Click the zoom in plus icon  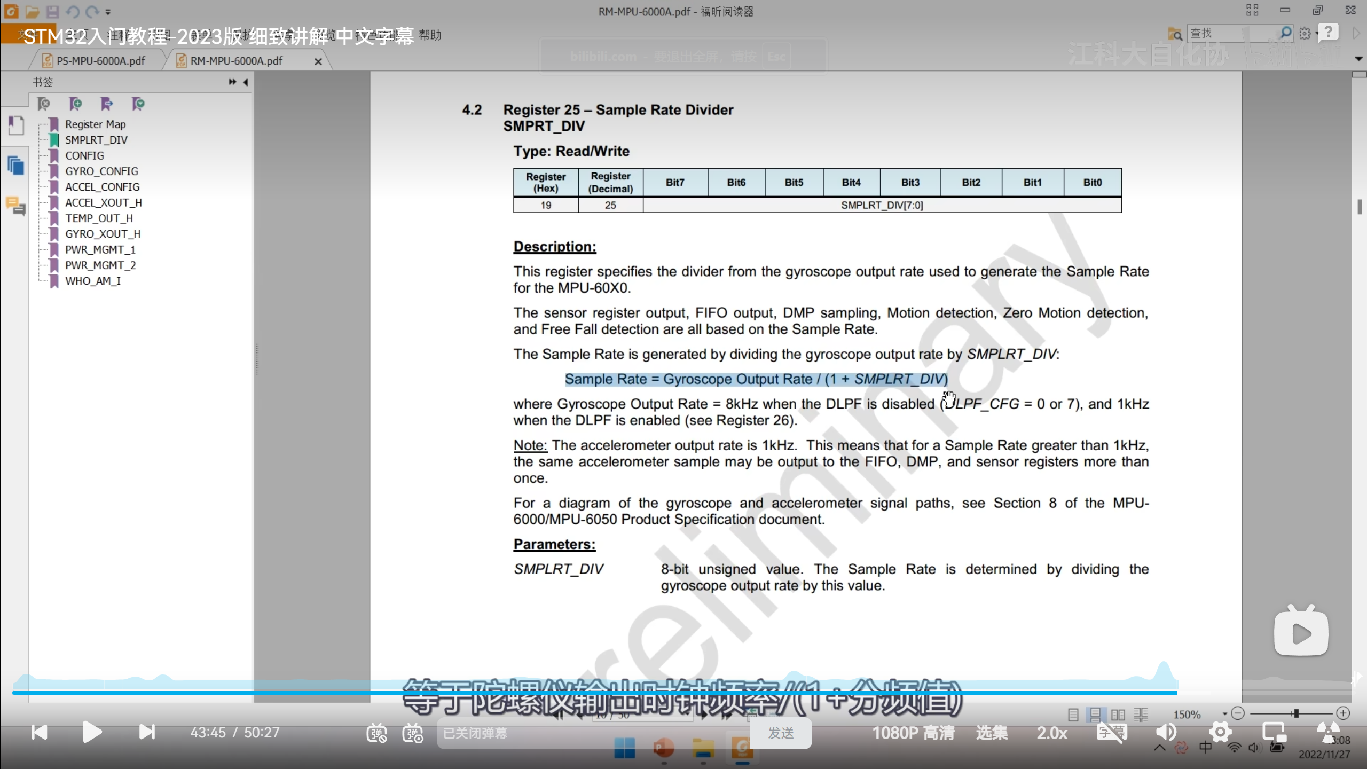[1343, 713]
